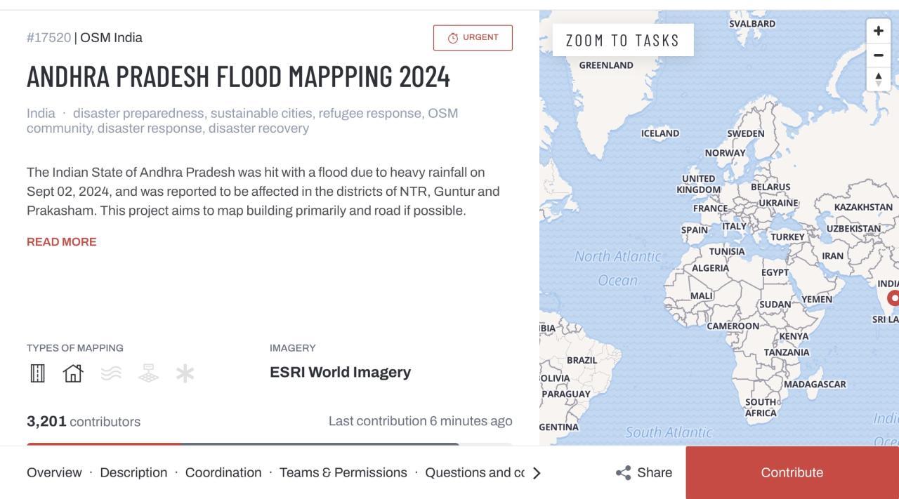Image resolution: width=899 pixels, height=499 pixels.
Task: Click the roads mapping type icon
Action: (x=38, y=373)
